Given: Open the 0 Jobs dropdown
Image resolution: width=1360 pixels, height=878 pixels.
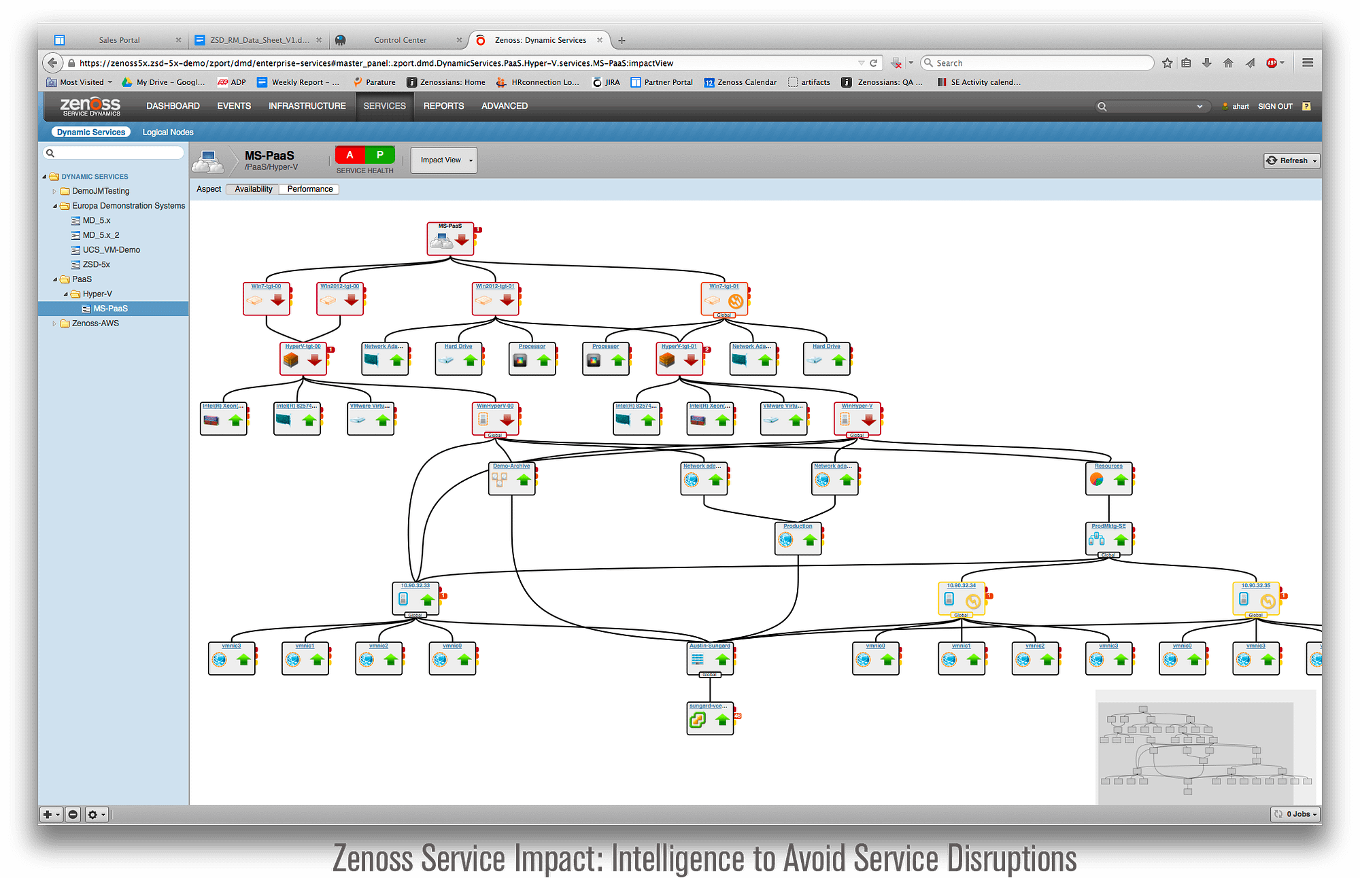Looking at the screenshot, I should 1297,814.
